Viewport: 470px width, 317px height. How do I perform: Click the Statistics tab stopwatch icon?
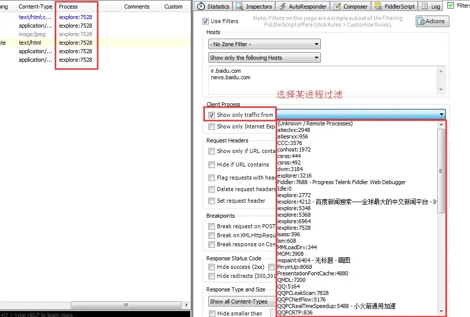click(201, 7)
